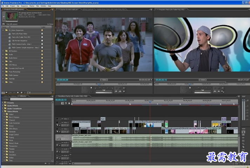The image size is (250, 168).
Task: Click Set Unnumbered Marker in Program monitor
Action: pyautogui.click(x=190, y=88)
